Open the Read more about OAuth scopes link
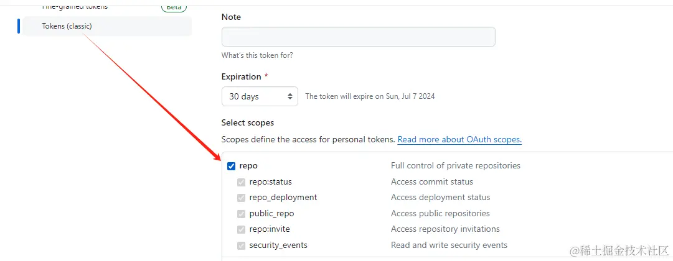The width and height of the screenshot is (673, 261). pos(459,140)
